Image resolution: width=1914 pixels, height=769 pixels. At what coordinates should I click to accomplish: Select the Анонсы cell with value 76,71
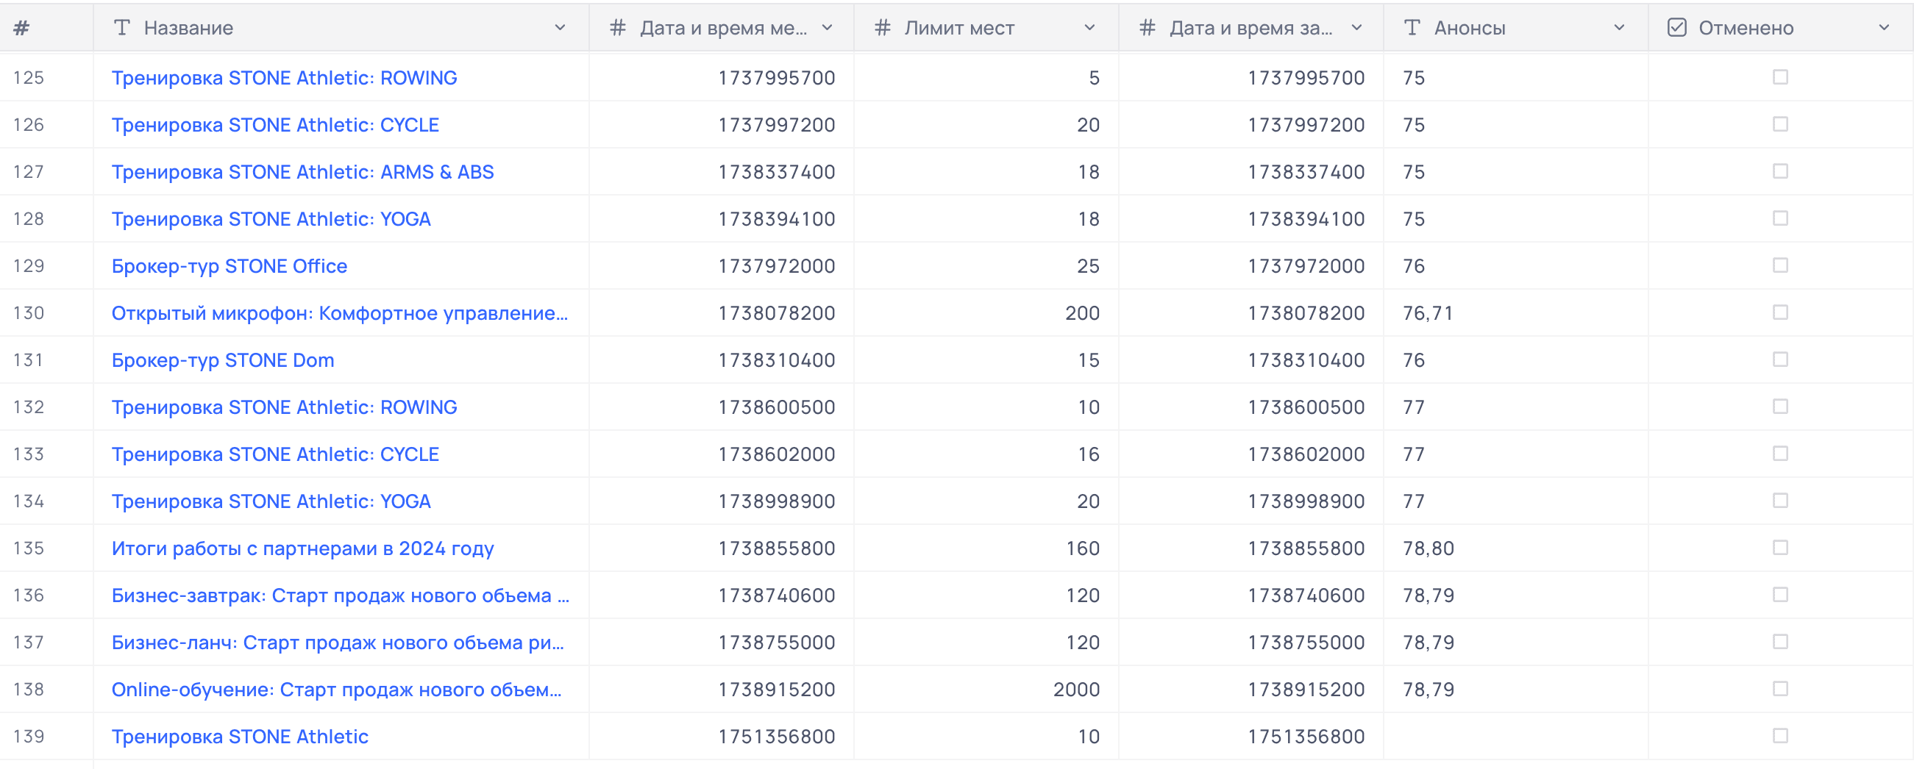pyautogui.click(x=1516, y=313)
